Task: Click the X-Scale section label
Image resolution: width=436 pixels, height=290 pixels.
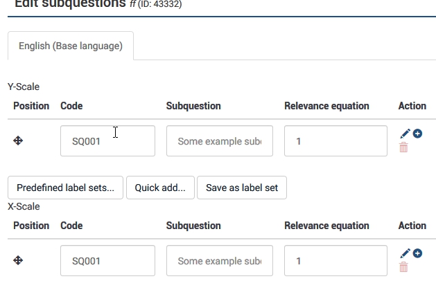Action: [x=24, y=207]
